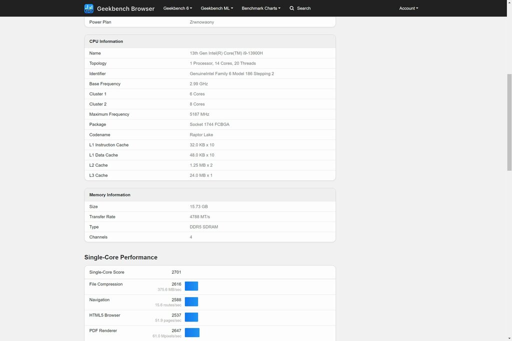Select the '15.6 routes/sec' value
The width and height of the screenshot is (512, 341).
(x=168, y=305)
